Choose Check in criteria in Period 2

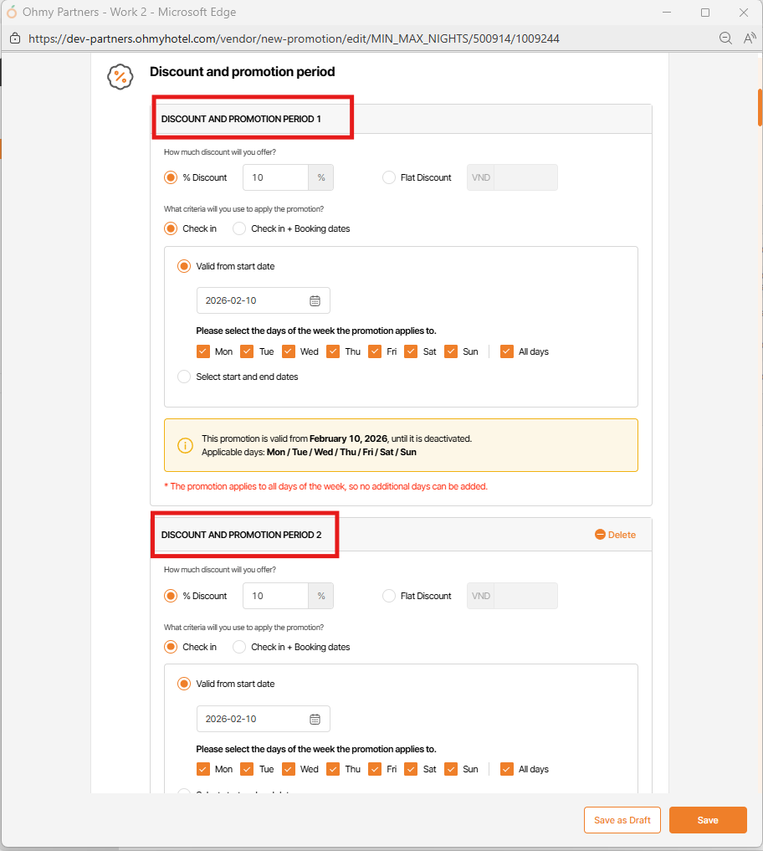pyautogui.click(x=171, y=647)
